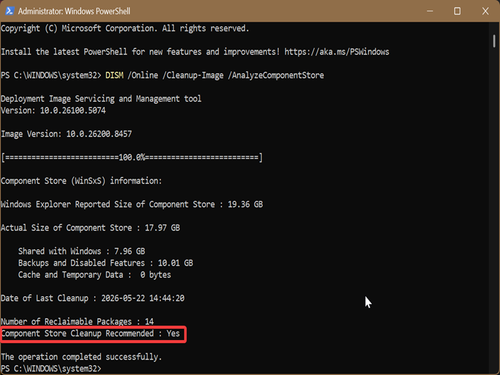Click the /Cleanup-Image argument

click(x=193, y=75)
